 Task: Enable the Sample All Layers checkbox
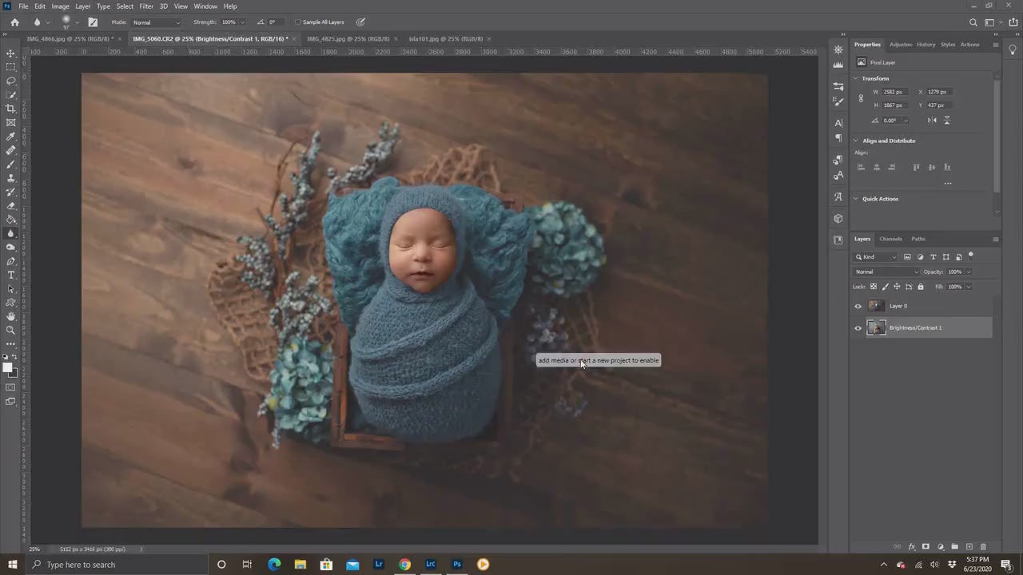click(298, 22)
